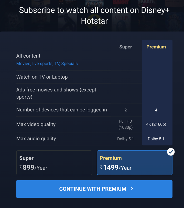
Task: Click the Number of devices row label
Action: (61, 110)
